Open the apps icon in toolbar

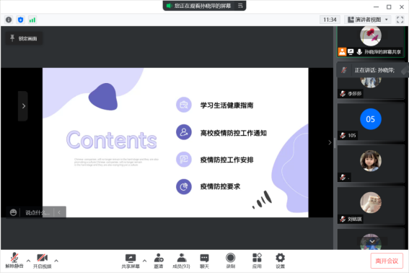tap(257, 261)
